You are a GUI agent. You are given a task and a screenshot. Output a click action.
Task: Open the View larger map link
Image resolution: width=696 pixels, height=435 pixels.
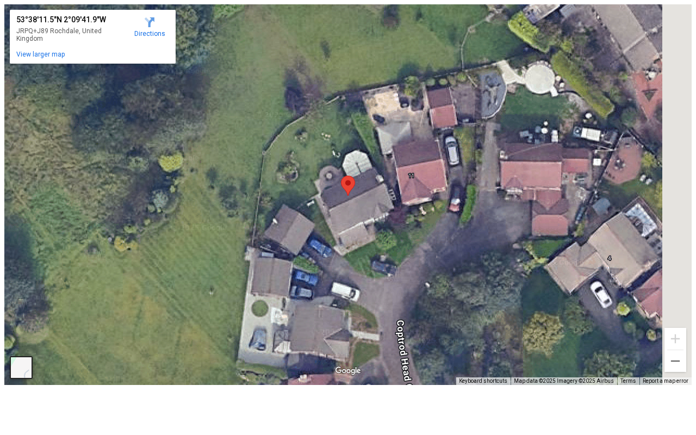coord(41,54)
